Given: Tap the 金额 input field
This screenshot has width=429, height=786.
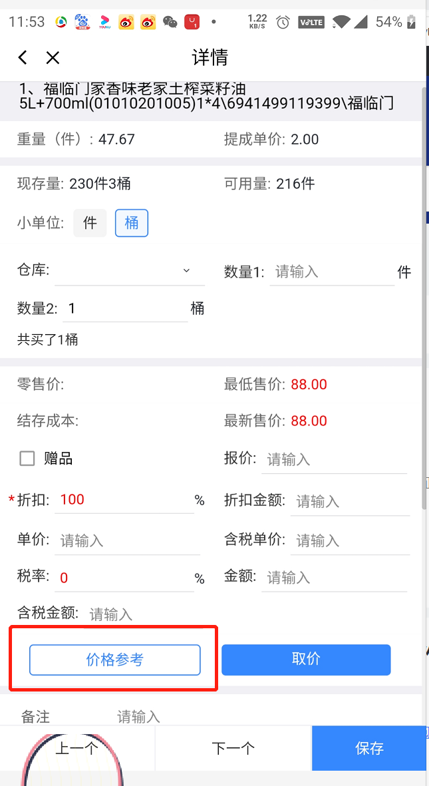Looking at the screenshot, I should [x=335, y=578].
